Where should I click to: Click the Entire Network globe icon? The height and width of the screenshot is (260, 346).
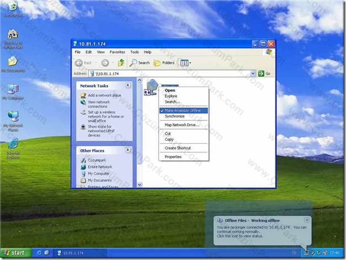[83, 167]
